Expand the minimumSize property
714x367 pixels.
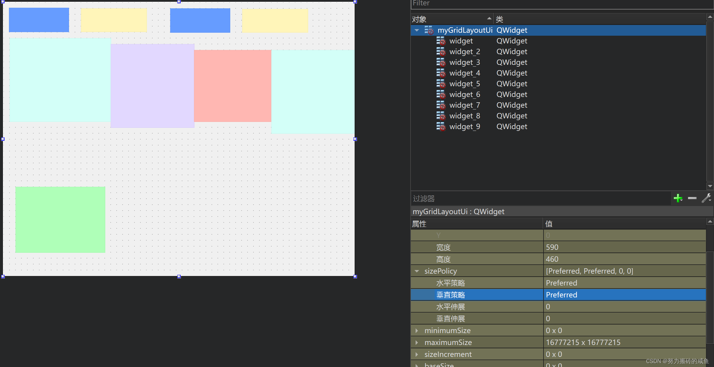(x=417, y=330)
